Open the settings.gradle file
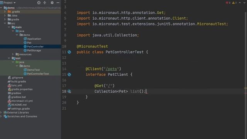The width and height of the screenshot is (247, 139). click(x=19, y=108)
